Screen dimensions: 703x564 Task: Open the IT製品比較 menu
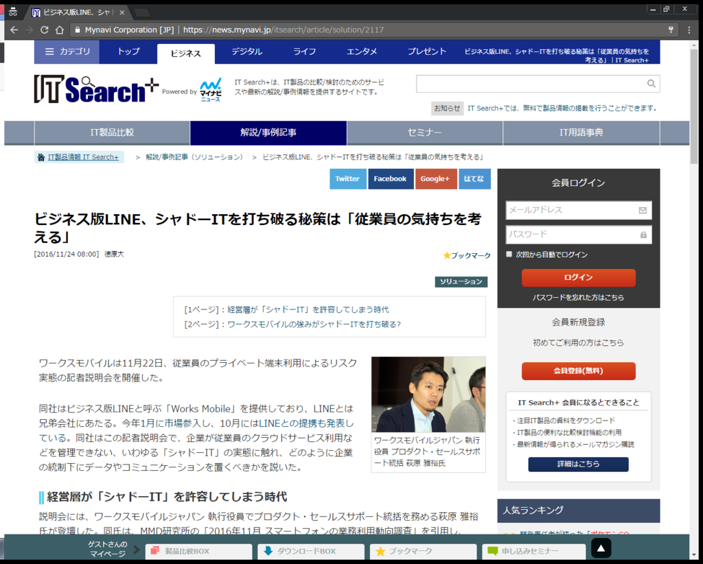click(x=112, y=132)
